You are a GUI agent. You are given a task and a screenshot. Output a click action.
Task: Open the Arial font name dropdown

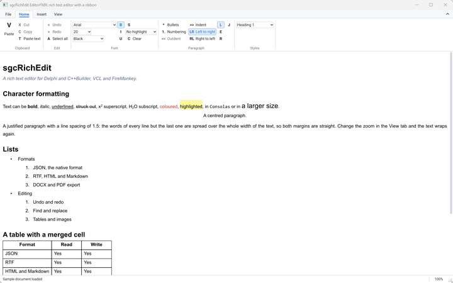click(x=94, y=25)
